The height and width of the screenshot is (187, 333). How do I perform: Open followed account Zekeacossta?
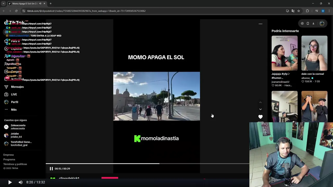tap(18, 127)
